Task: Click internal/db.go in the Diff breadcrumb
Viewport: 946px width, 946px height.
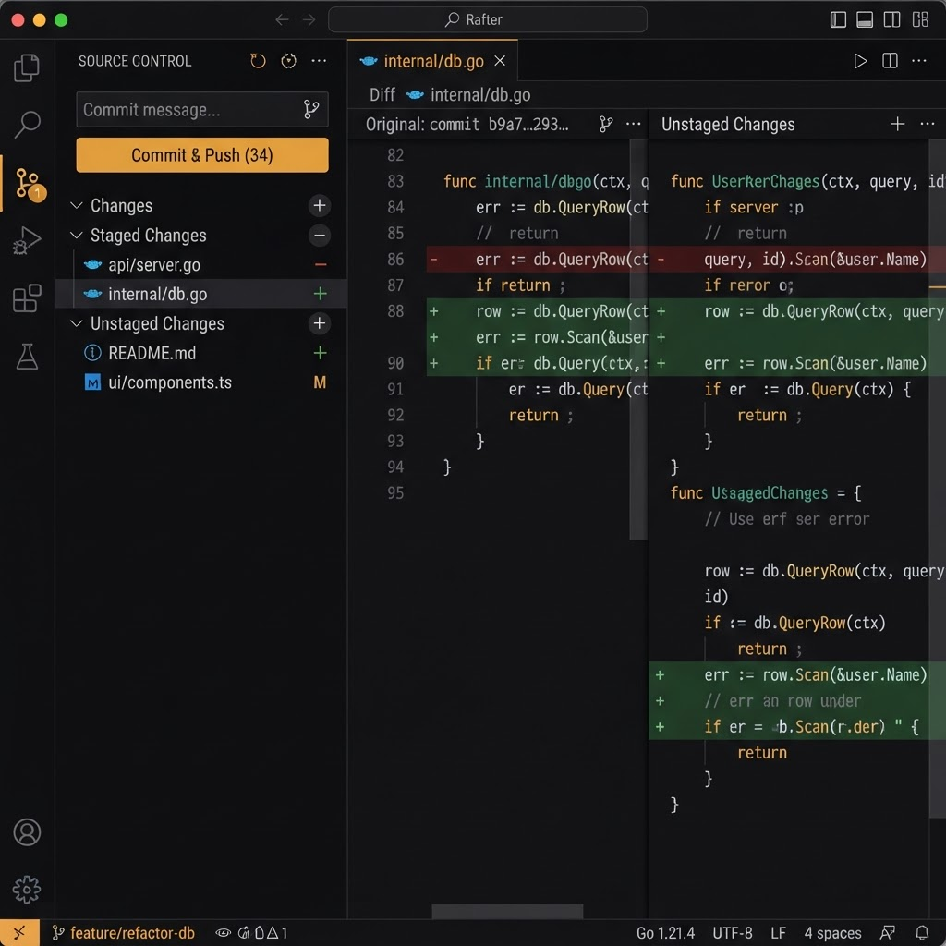Action: coord(480,95)
